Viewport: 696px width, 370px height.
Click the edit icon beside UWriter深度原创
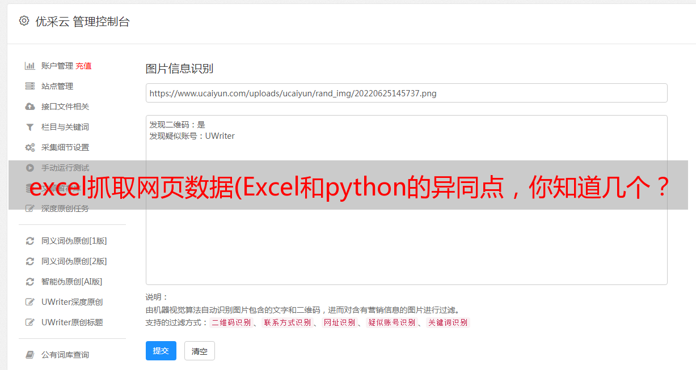(x=30, y=302)
